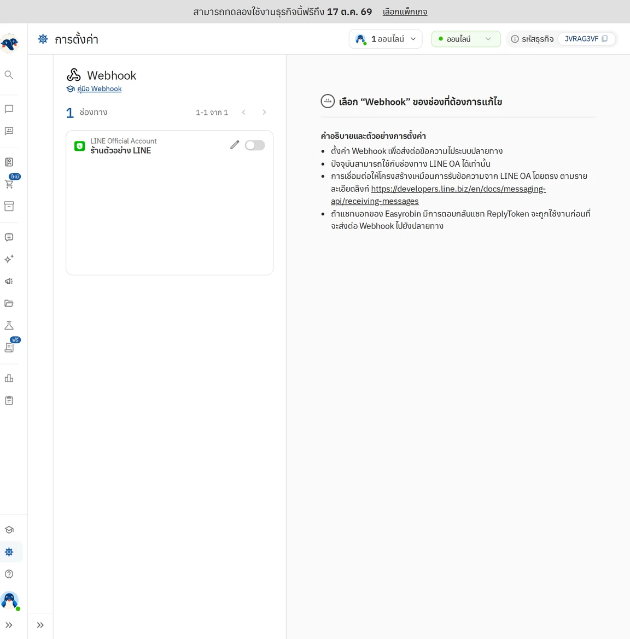
Task: Open the broadcast megaphone icon
Action: click(x=9, y=281)
